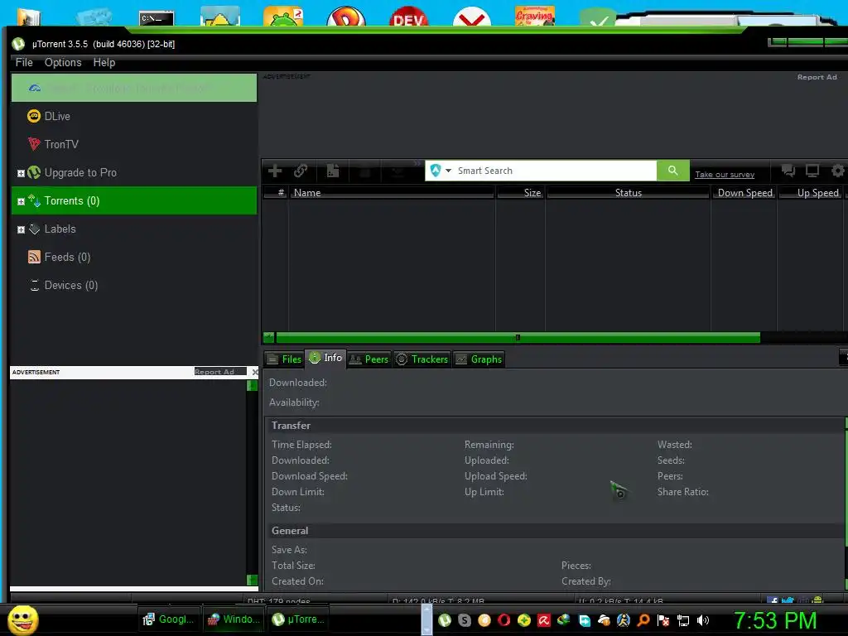Screen dimensions: 848x636
Task: Switch to the Trackers tab
Action: click(422, 359)
